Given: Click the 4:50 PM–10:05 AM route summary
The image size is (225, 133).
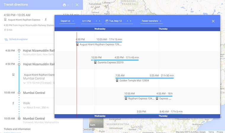Looking at the screenshot, I should [x=17, y=15].
